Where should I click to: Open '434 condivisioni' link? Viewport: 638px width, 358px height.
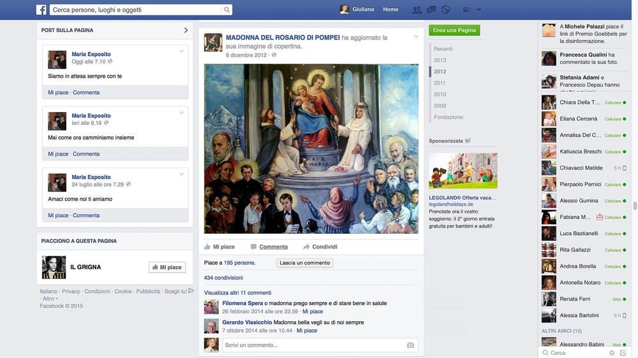point(223,278)
